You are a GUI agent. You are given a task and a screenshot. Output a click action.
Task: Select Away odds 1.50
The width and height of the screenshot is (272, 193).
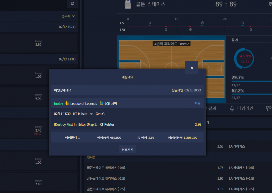click(x=38, y=161)
